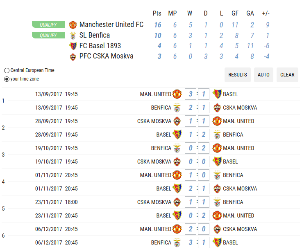Click PFC CSKA Moskva crest in standings
The width and height of the screenshot is (302, 249).
73,56
